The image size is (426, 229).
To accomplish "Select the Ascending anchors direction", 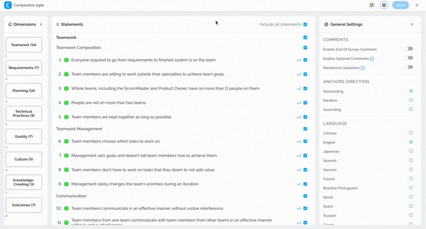I will 411,109.
